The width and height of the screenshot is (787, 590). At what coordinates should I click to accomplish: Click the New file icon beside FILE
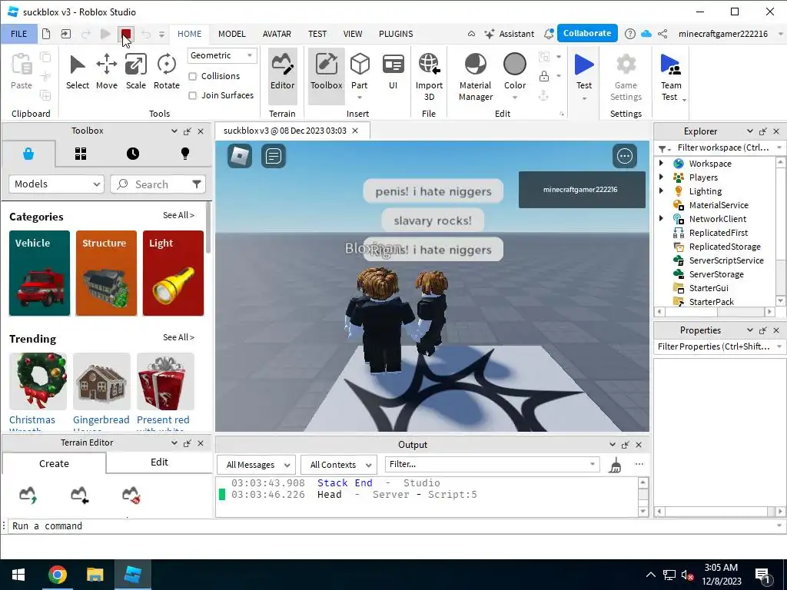[45, 34]
